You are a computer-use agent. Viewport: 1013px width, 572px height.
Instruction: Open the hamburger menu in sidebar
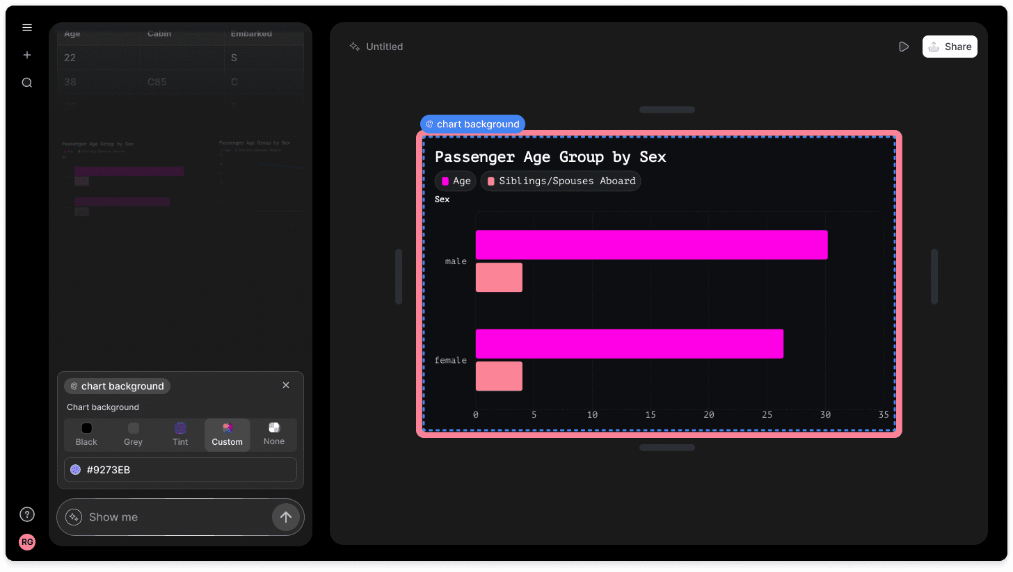pyautogui.click(x=27, y=28)
